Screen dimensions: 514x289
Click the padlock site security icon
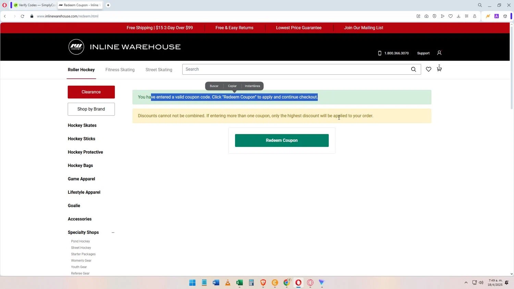(32, 16)
